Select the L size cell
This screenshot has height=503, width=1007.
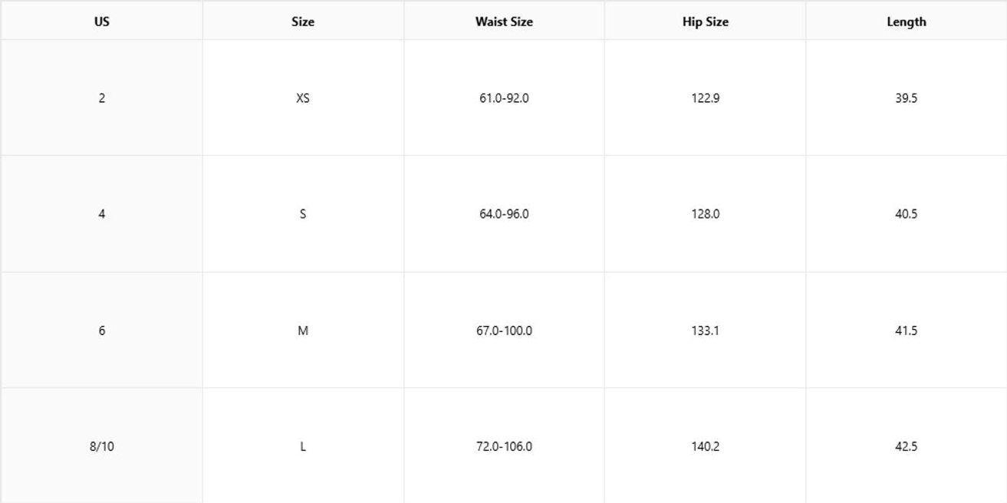(303, 446)
